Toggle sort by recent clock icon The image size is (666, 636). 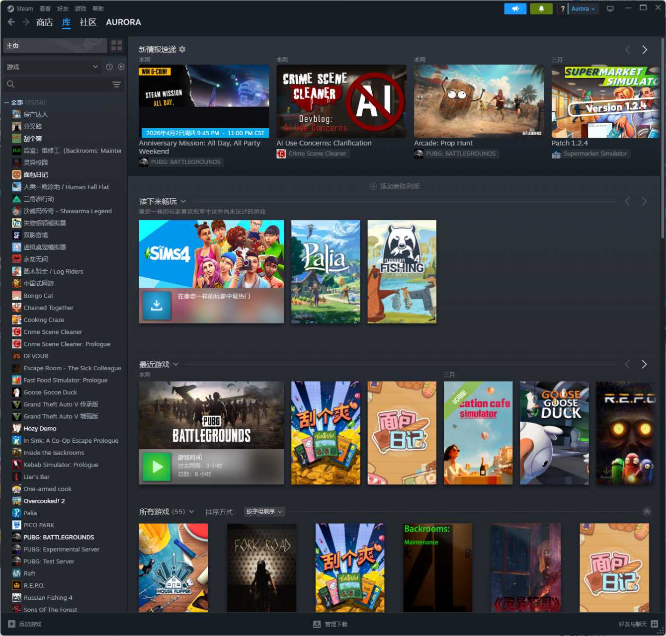click(x=109, y=67)
